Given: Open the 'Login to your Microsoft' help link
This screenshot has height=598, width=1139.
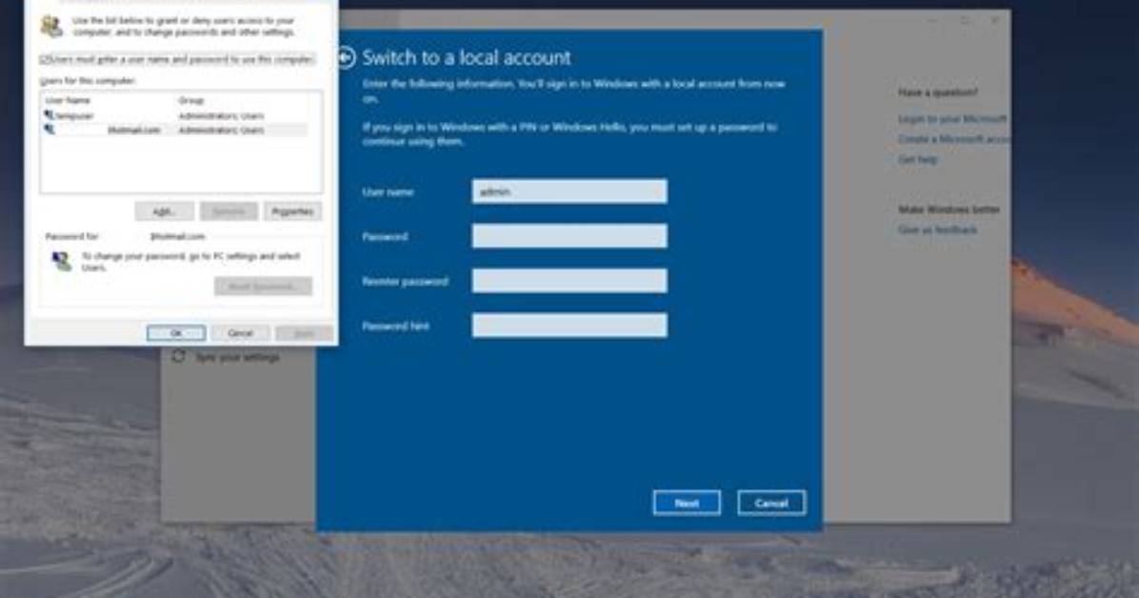Looking at the screenshot, I should pyautogui.click(x=952, y=119).
